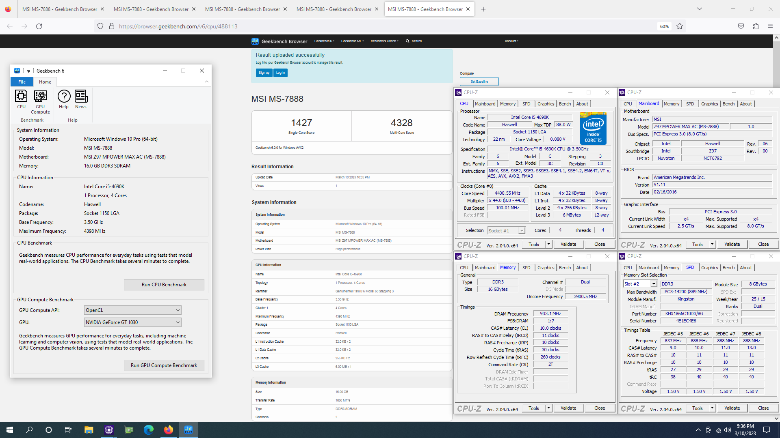Open the News icon in Geekbench ribbon
Screen dimensions: 780x438
tap(81, 99)
